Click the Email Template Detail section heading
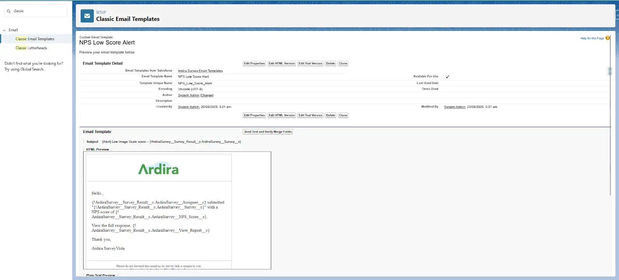Viewport: 619px width, 280px height. (103, 63)
